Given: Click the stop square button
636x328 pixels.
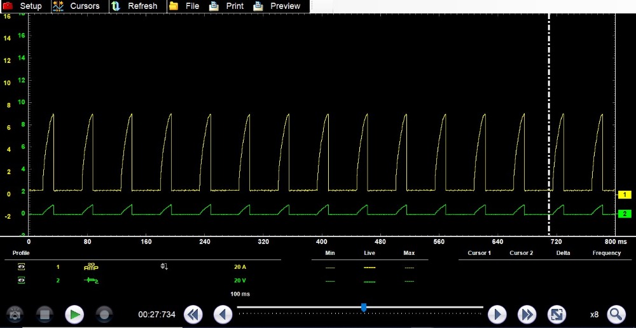Looking at the screenshot, I should [45, 314].
